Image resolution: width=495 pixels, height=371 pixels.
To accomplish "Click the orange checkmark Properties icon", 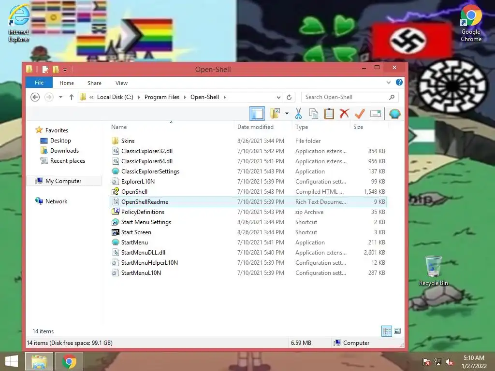I will (360, 114).
